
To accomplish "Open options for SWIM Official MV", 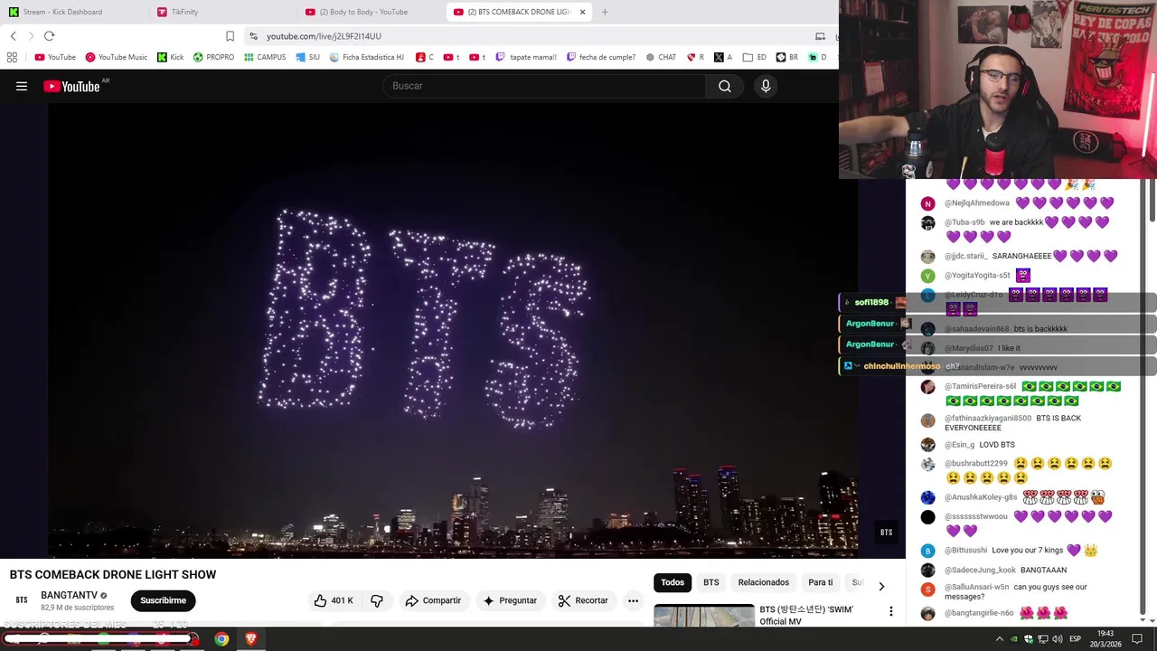I will coord(890,612).
